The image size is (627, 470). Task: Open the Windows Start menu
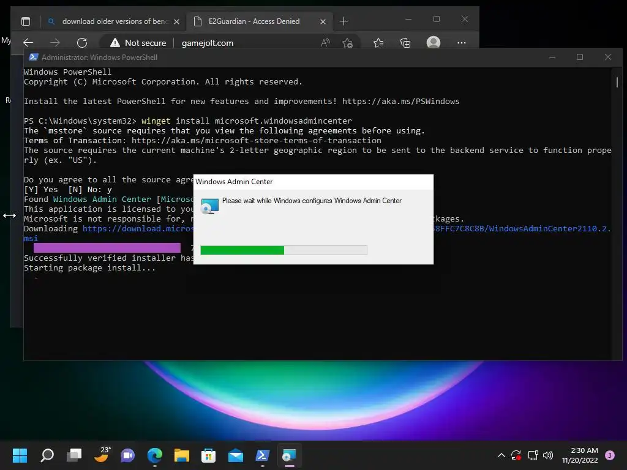point(20,455)
